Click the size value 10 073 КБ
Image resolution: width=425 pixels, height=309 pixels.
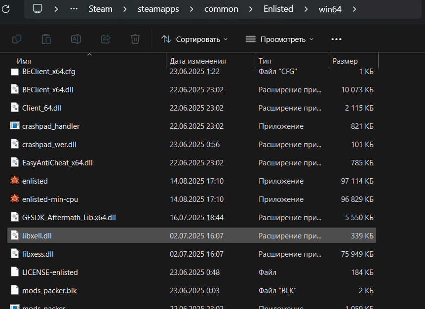pos(357,90)
